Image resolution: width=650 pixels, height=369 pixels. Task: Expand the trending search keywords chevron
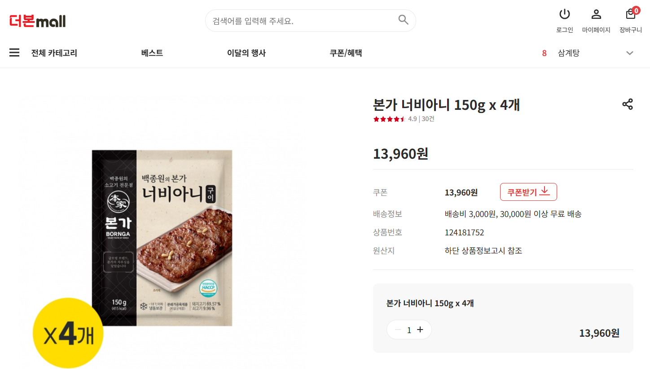(630, 53)
